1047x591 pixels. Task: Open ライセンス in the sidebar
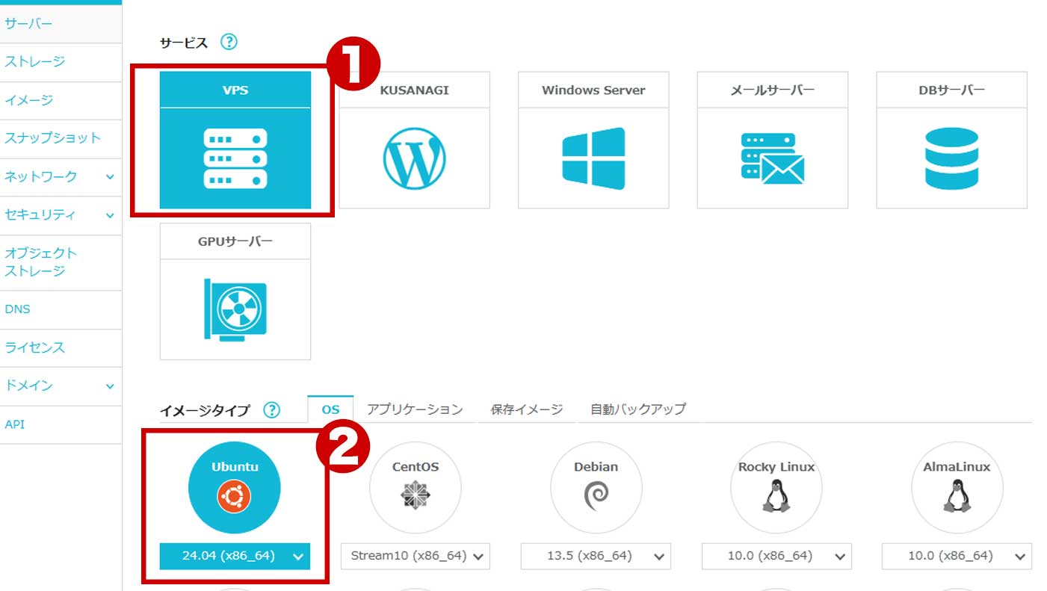pyautogui.click(x=61, y=347)
